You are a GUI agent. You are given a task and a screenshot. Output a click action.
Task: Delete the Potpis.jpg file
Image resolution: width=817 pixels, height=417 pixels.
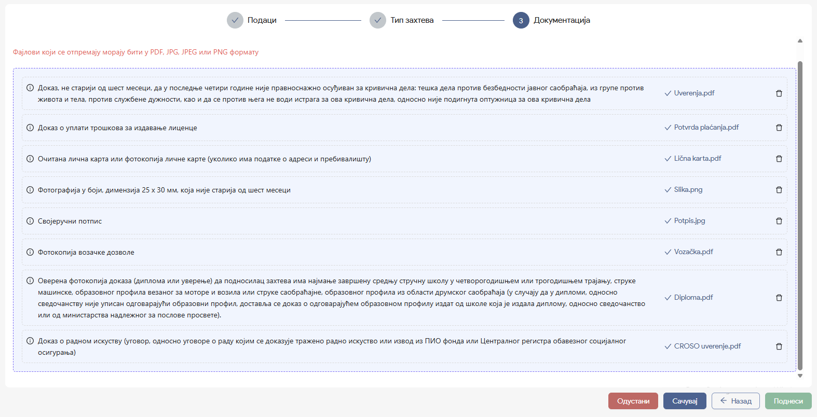point(779,221)
